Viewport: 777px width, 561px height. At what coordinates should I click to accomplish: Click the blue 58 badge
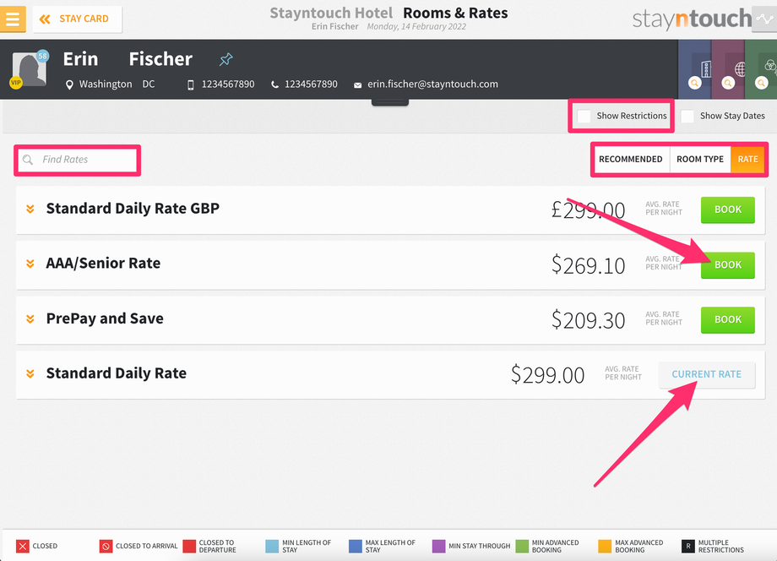(42, 56)
